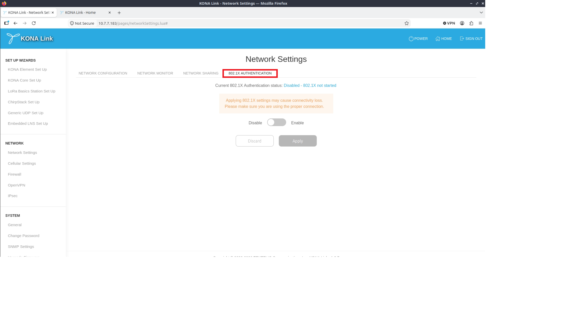Screen dimensions: 562x315
Task: Click the Not Secure shield icon
Action: (72, 23)
